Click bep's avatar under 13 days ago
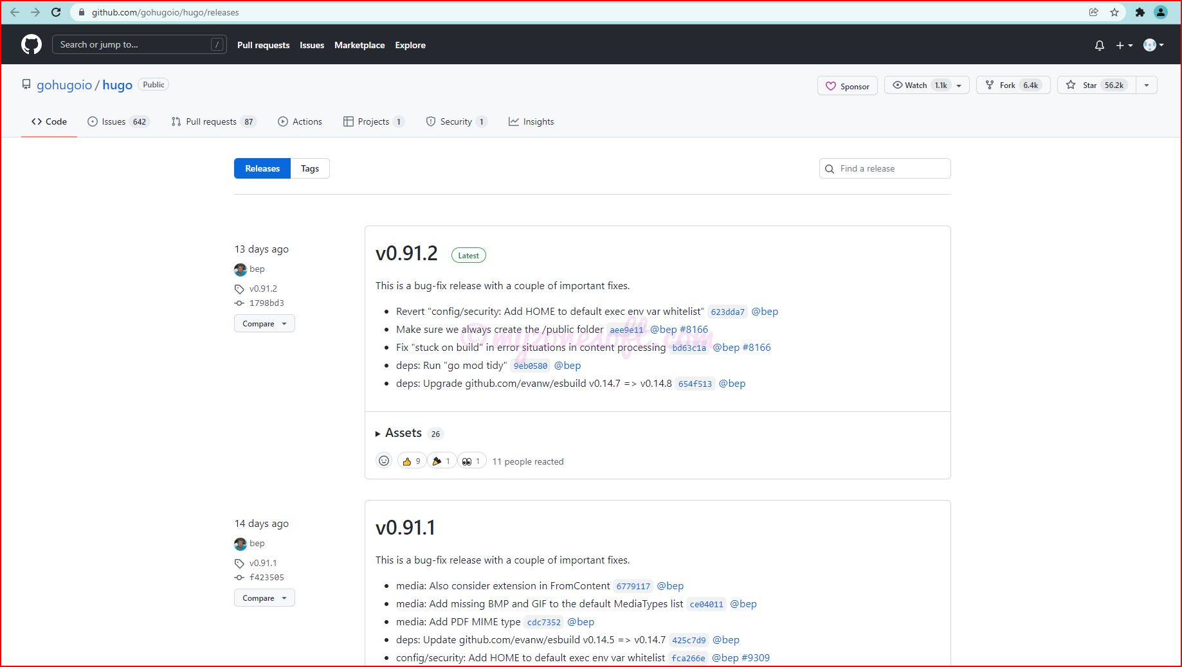This screenshot has width=1182, height=667. (x=241, y=269)
